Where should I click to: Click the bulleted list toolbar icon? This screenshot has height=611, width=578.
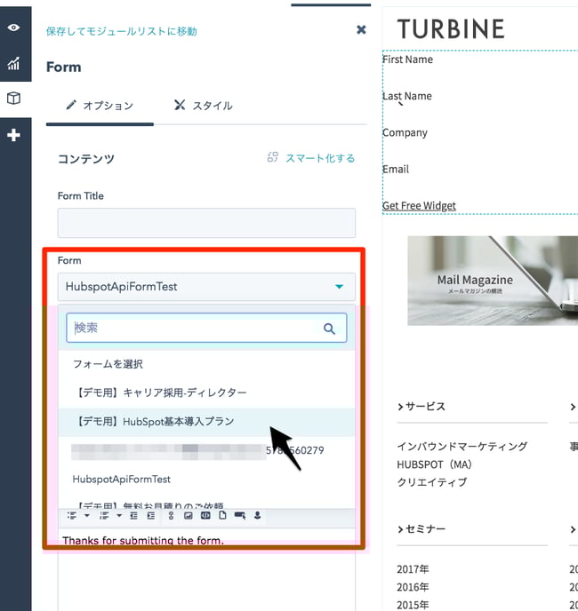point(72,515)
